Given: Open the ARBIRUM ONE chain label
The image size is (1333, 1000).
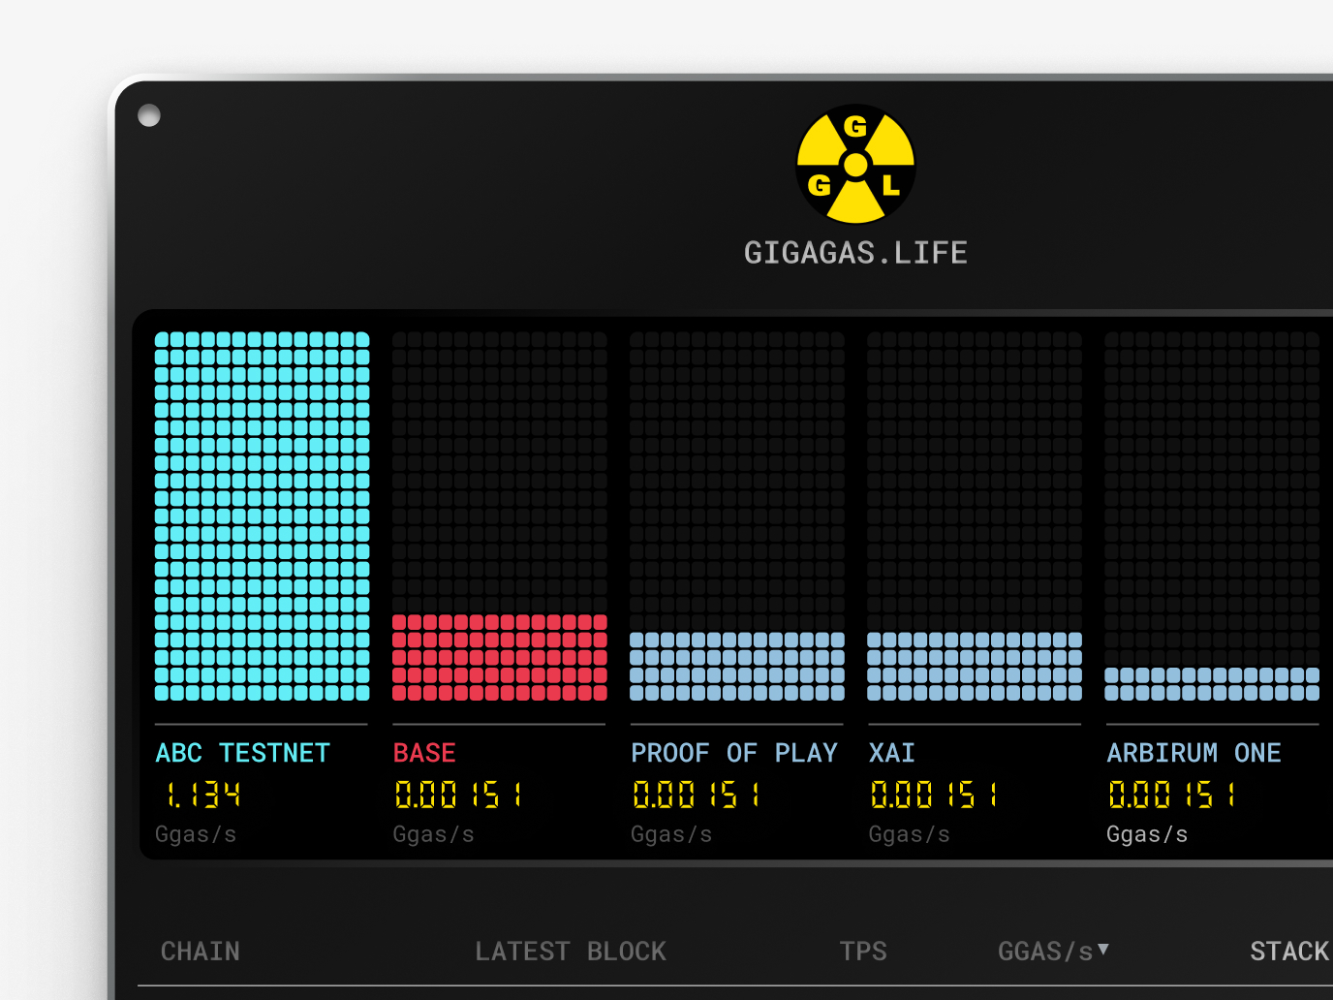Looking at the screenshot, I should [x=1194, y=753].
